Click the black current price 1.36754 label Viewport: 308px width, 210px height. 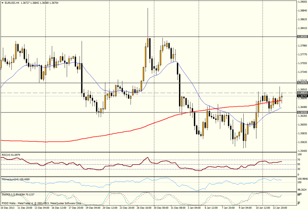[302, 96]
